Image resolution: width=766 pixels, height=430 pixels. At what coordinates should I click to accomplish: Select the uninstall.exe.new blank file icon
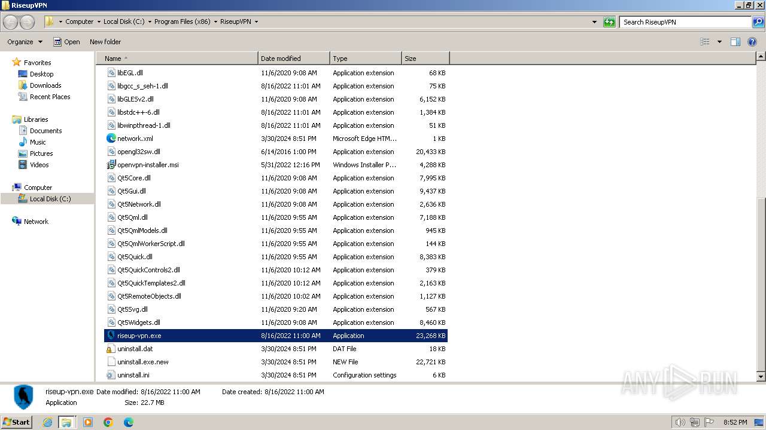[111, 362]
